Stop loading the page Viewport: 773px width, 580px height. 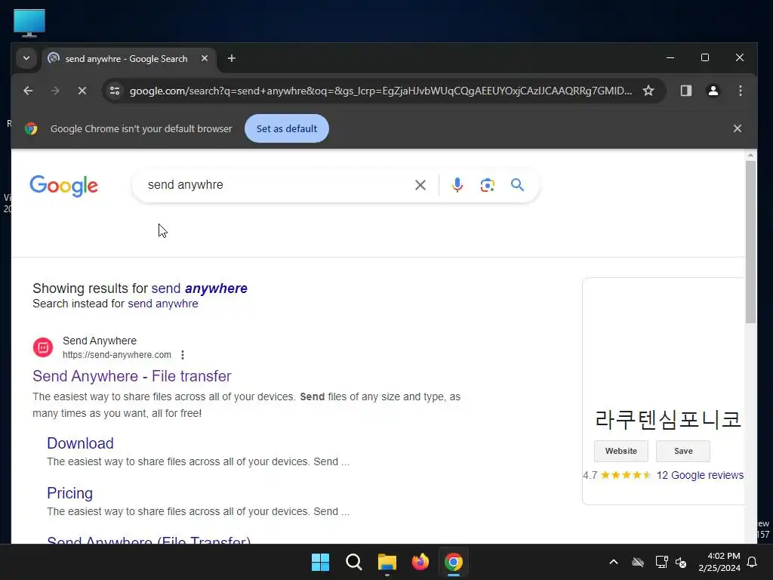click(82, 91)
